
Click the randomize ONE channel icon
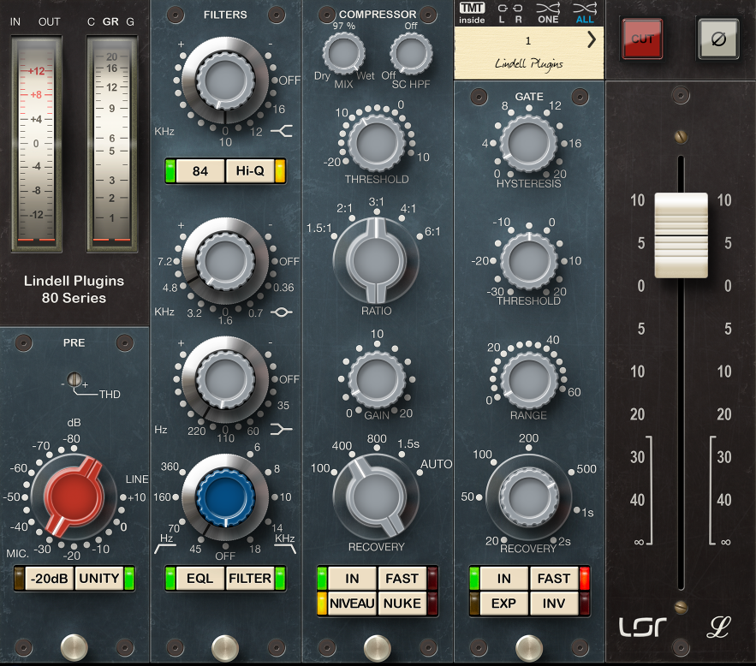tap(549, 12)
